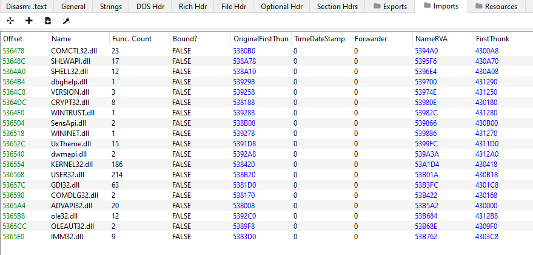This screenshot has width=533, height=255.
Task: Select the ADVAPI32.dll import
Action: [267, 206]
